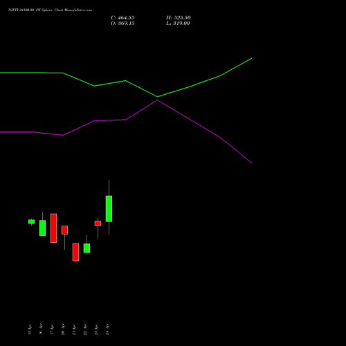
Task: Click the '24 Apr' date axis label
Action: coord(107,329)
